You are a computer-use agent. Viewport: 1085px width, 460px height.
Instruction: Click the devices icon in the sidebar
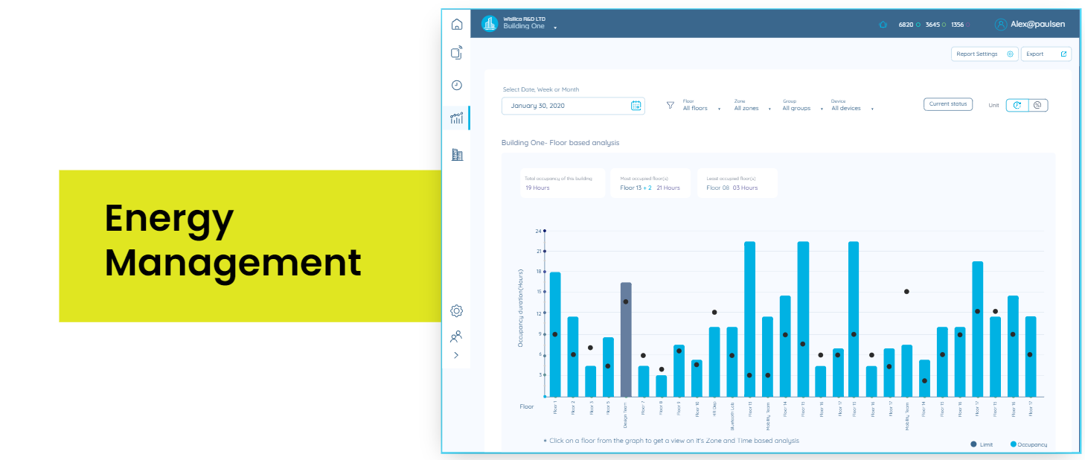click(x=457, y=54)
